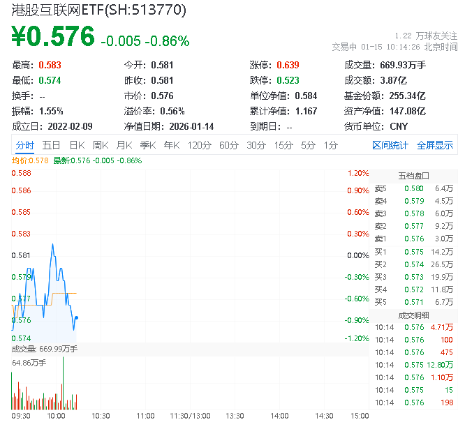Select the 买1 bid row at 0.575
Viewport: 458px width, 429px height.
tap(413, 252)
